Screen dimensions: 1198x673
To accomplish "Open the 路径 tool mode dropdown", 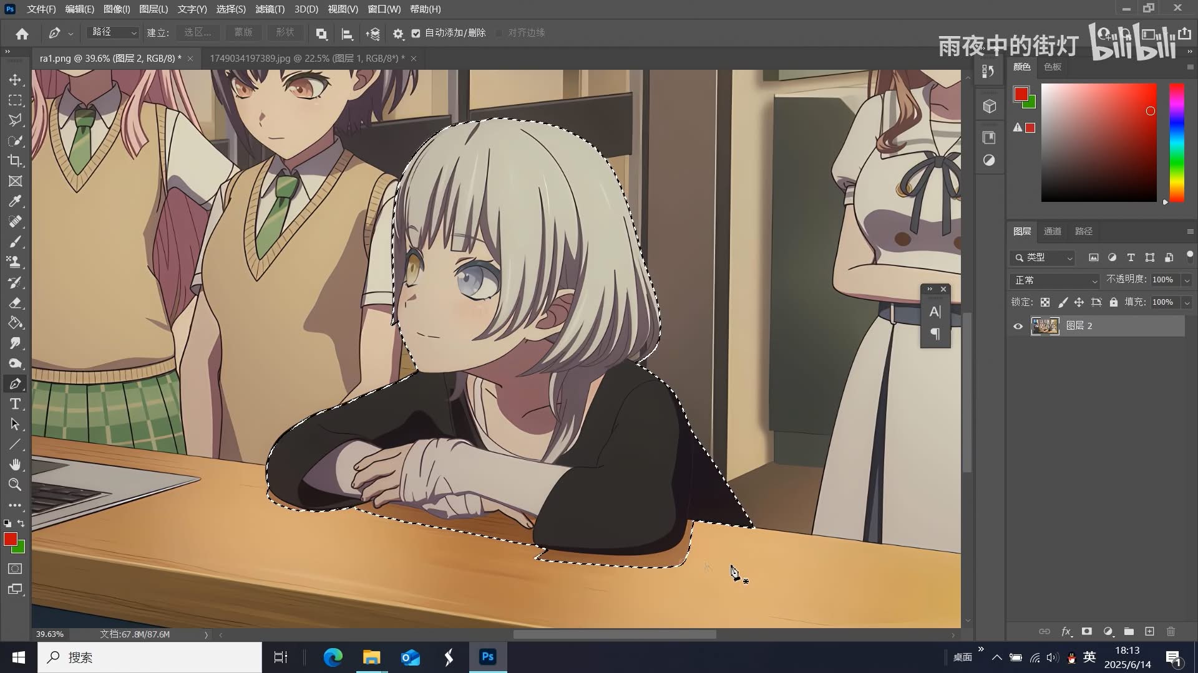I will [x=113, y=32].
